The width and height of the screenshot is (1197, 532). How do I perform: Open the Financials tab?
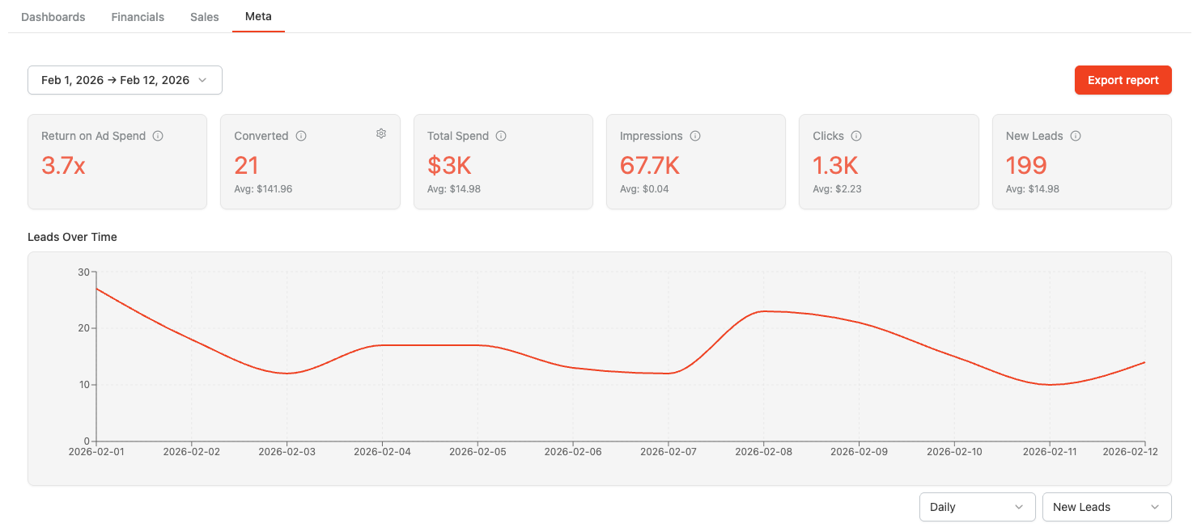[x=138, y=17]
